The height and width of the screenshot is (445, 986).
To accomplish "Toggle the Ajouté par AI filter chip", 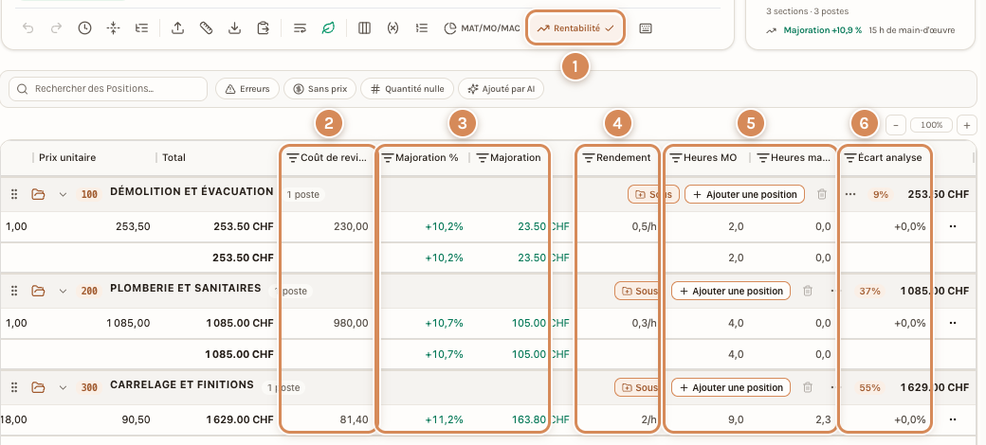I will (501, 89).
